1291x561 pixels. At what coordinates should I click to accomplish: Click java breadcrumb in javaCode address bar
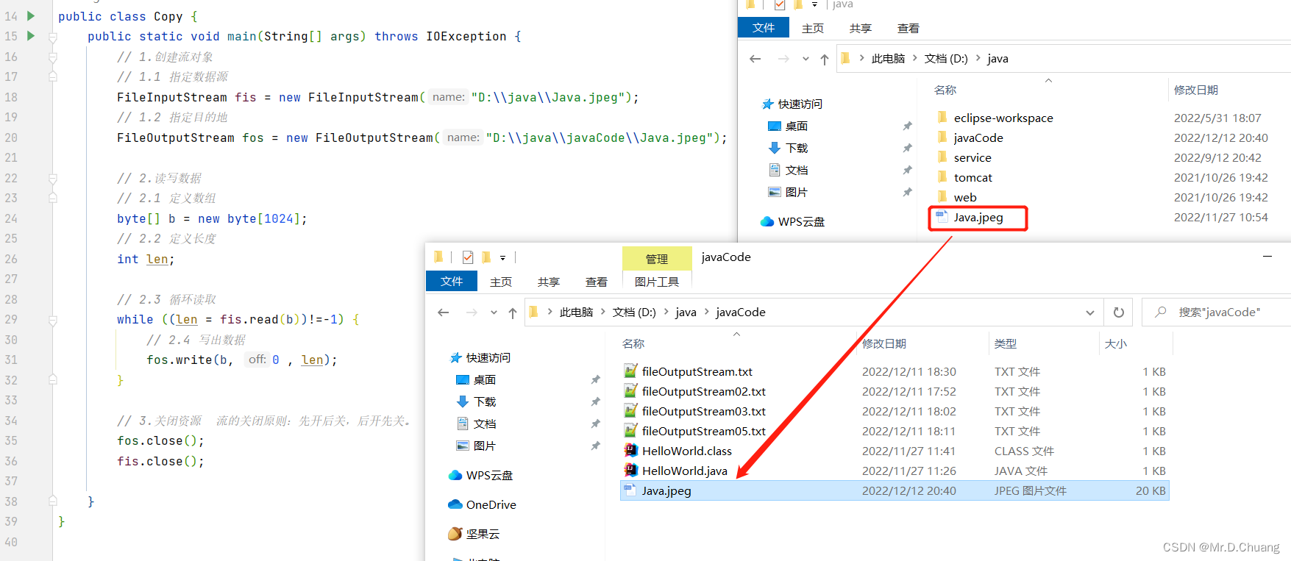click(686, 312)
